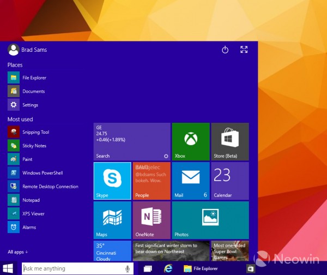
Task: Click the Ask me anything search box
Action: [71, 268]
